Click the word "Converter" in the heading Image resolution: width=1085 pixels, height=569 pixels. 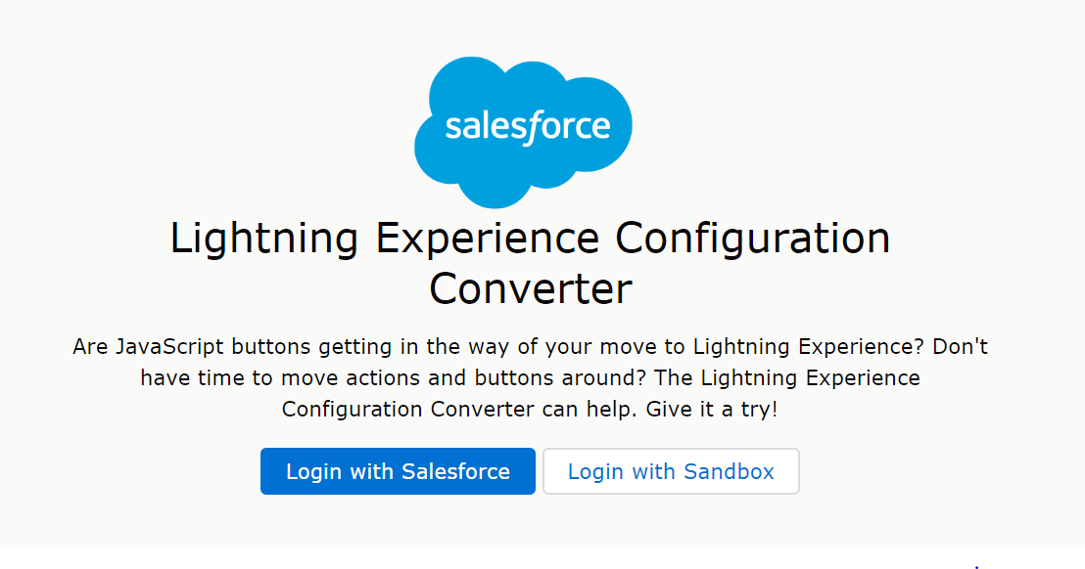click(531, 289)
